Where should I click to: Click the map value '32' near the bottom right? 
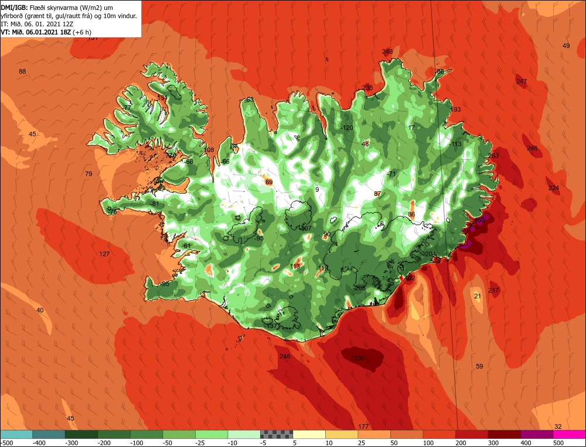click(558, 427)
